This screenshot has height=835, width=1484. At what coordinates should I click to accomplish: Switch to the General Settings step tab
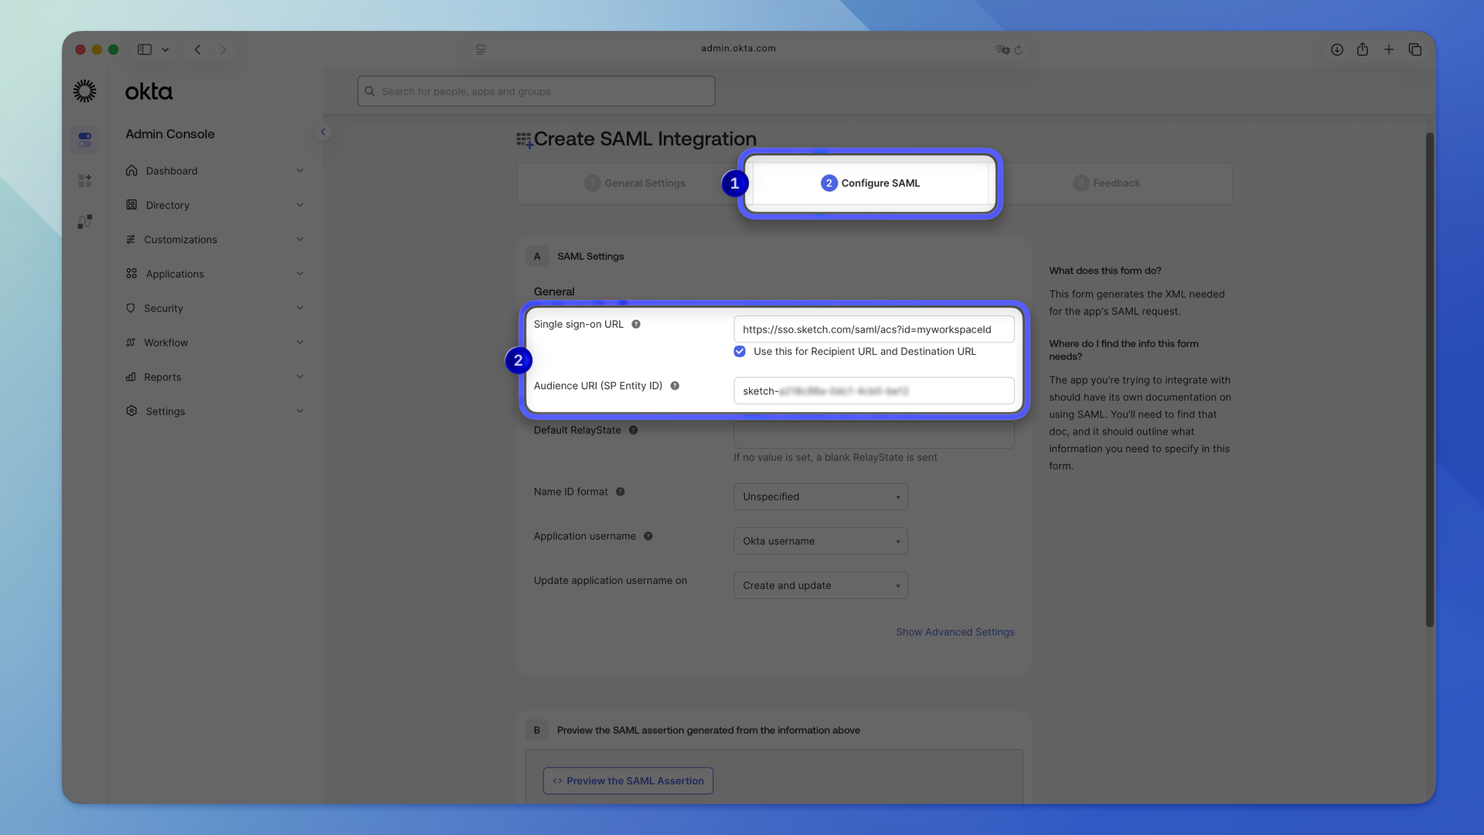click(x=635, y=183)
